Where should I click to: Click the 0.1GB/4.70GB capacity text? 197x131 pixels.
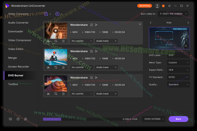coord(130,119)
